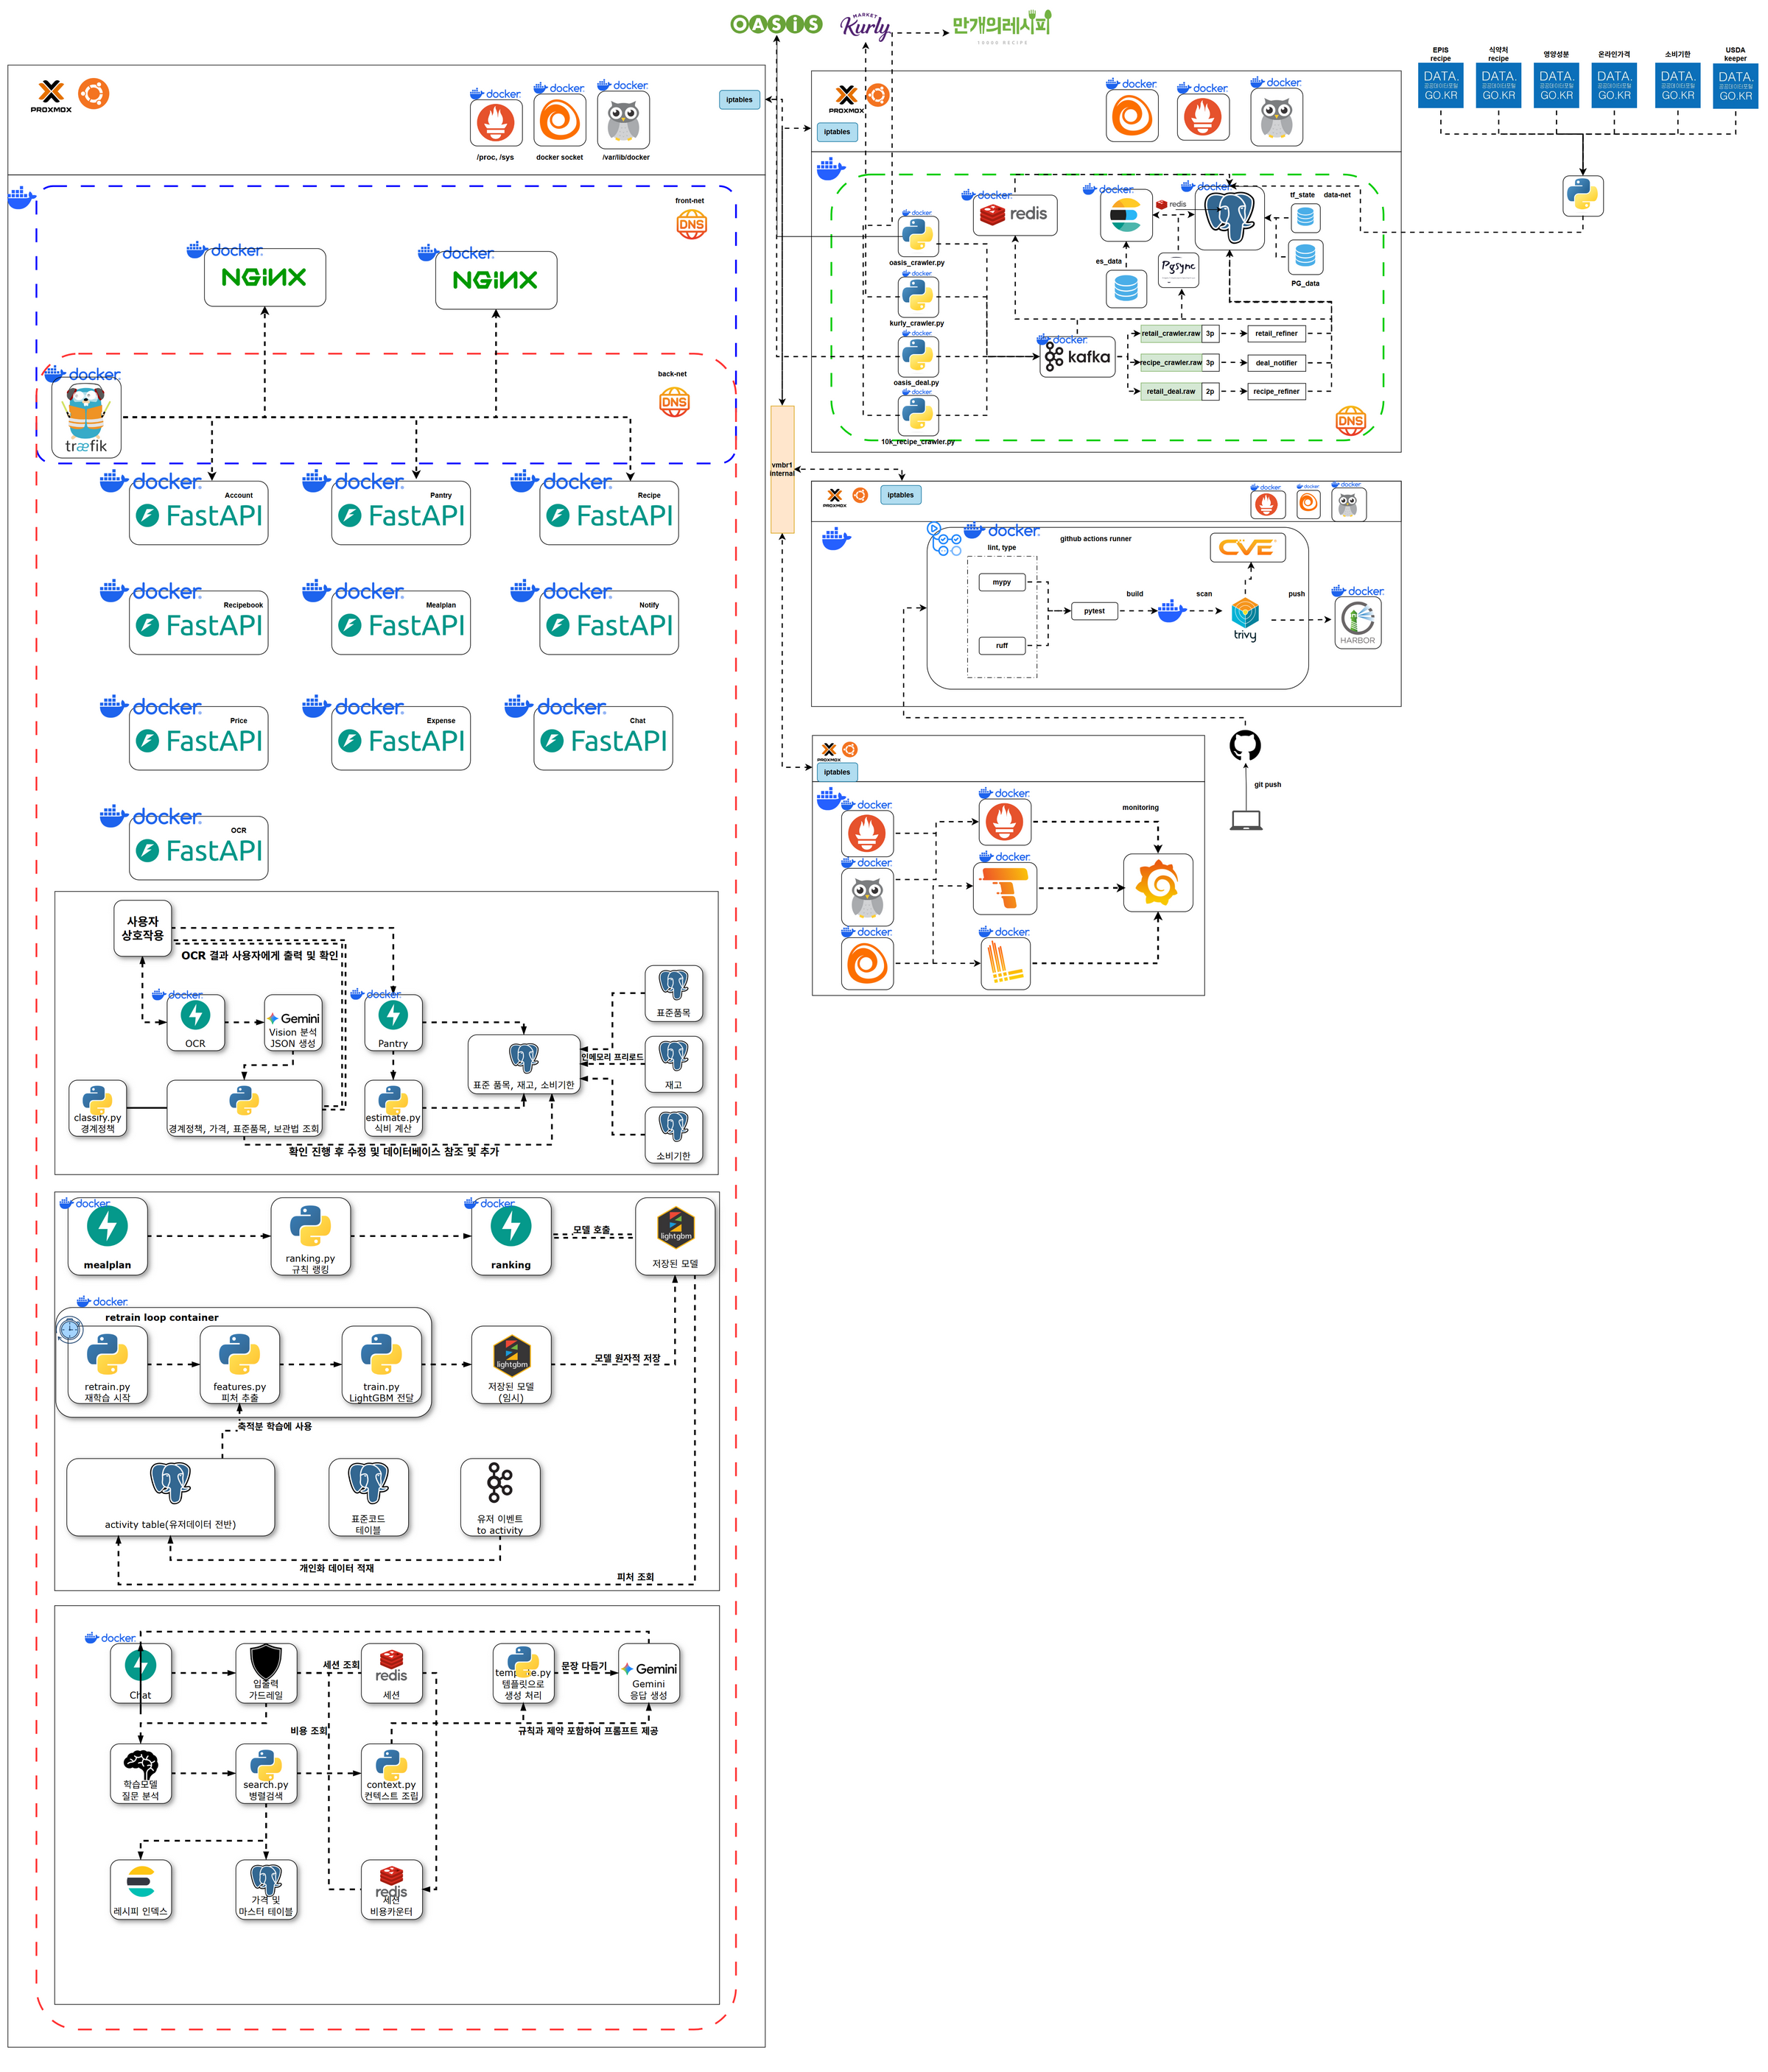Click the kafka broker box
Screen dimensions: 1768x2072
pyautogui.click(x=1078, y=357)
